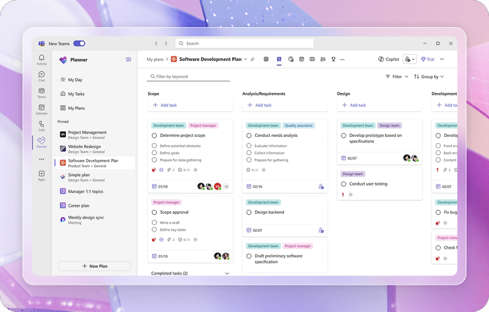
Task: Toggle the New Teams switch
Action: coord(79,43)
